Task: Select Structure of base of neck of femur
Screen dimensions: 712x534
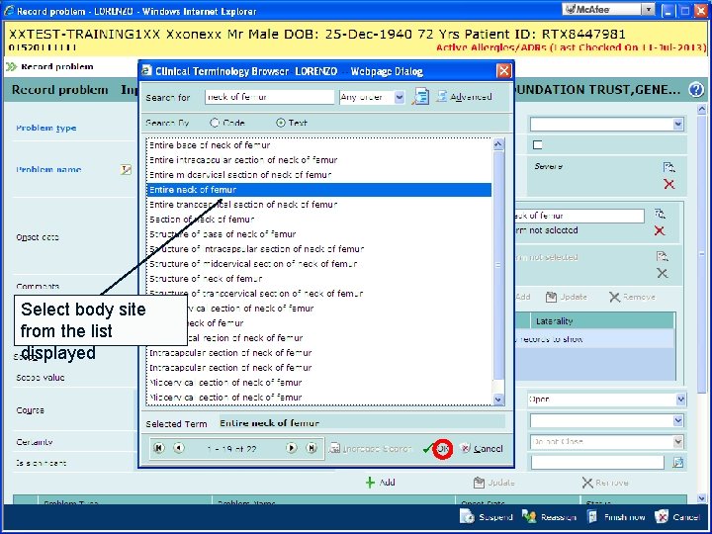Action: coord(319,234)
